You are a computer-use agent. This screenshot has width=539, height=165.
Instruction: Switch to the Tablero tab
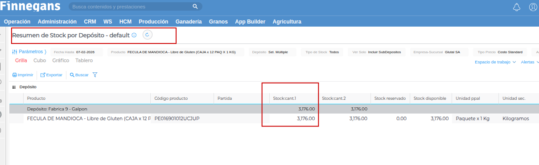84,60
